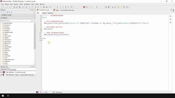
Task: Pin the Objects panel
Action: click(33, 10)
